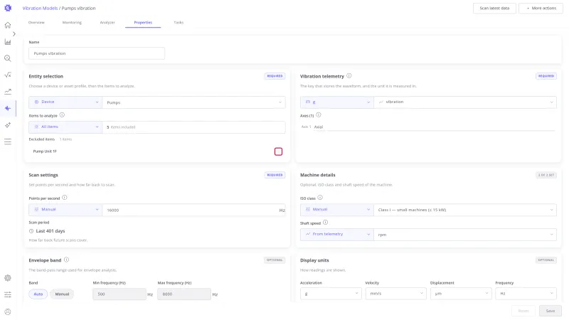Click the Axes info icon

tap(318, 115)
